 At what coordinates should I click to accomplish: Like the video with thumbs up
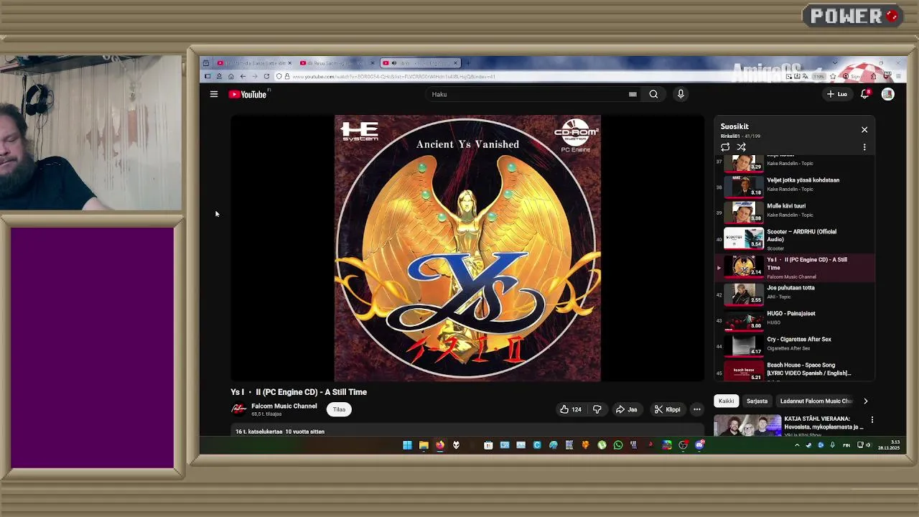(x=571, y=409)
